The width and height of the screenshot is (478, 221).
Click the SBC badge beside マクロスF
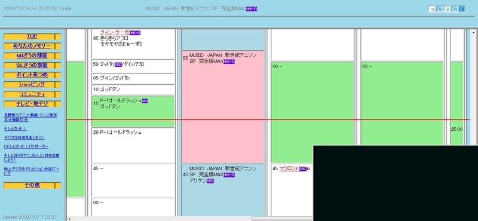[303, 169]
